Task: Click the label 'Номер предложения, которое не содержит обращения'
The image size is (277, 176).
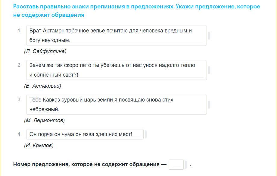Action: (86, 164)
